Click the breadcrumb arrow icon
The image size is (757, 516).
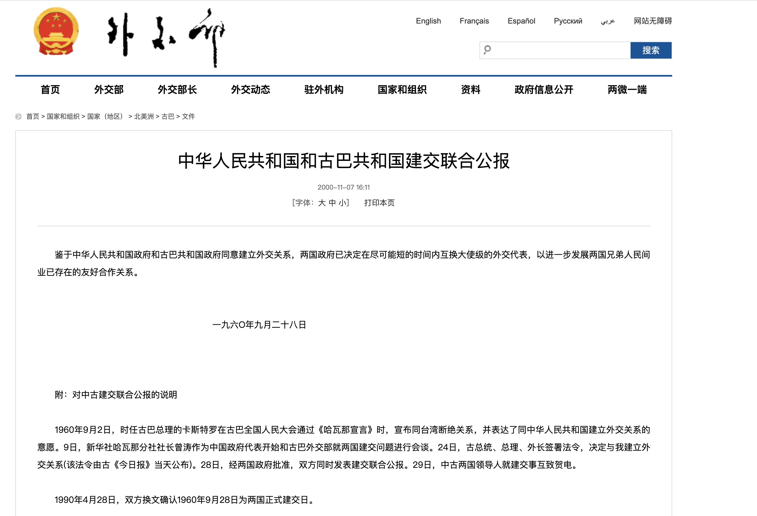click(x=18, y=117)
